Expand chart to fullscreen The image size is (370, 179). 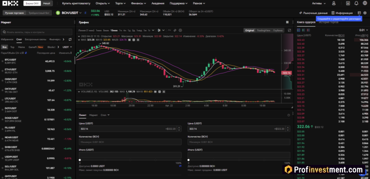pyautogui.click(x=290, y=30)
